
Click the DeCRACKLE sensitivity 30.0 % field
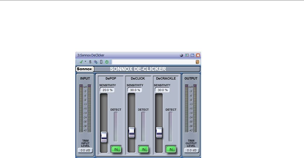[x=162, y=90]
